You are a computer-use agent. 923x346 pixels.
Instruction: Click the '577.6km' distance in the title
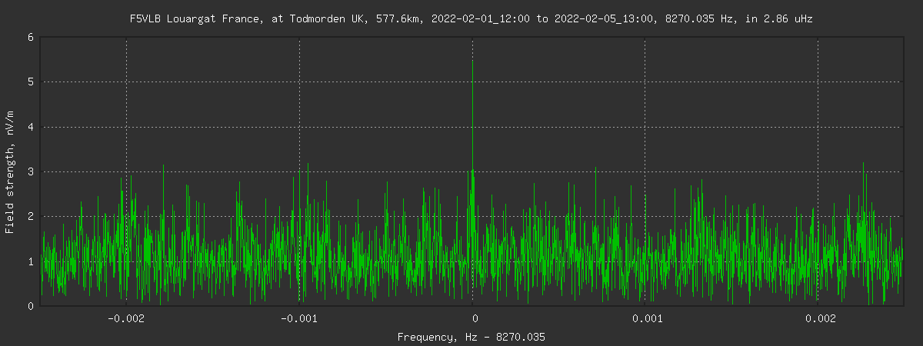399,19
